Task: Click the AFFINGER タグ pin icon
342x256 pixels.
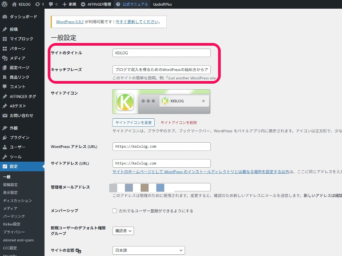Action: click(5, 96)
